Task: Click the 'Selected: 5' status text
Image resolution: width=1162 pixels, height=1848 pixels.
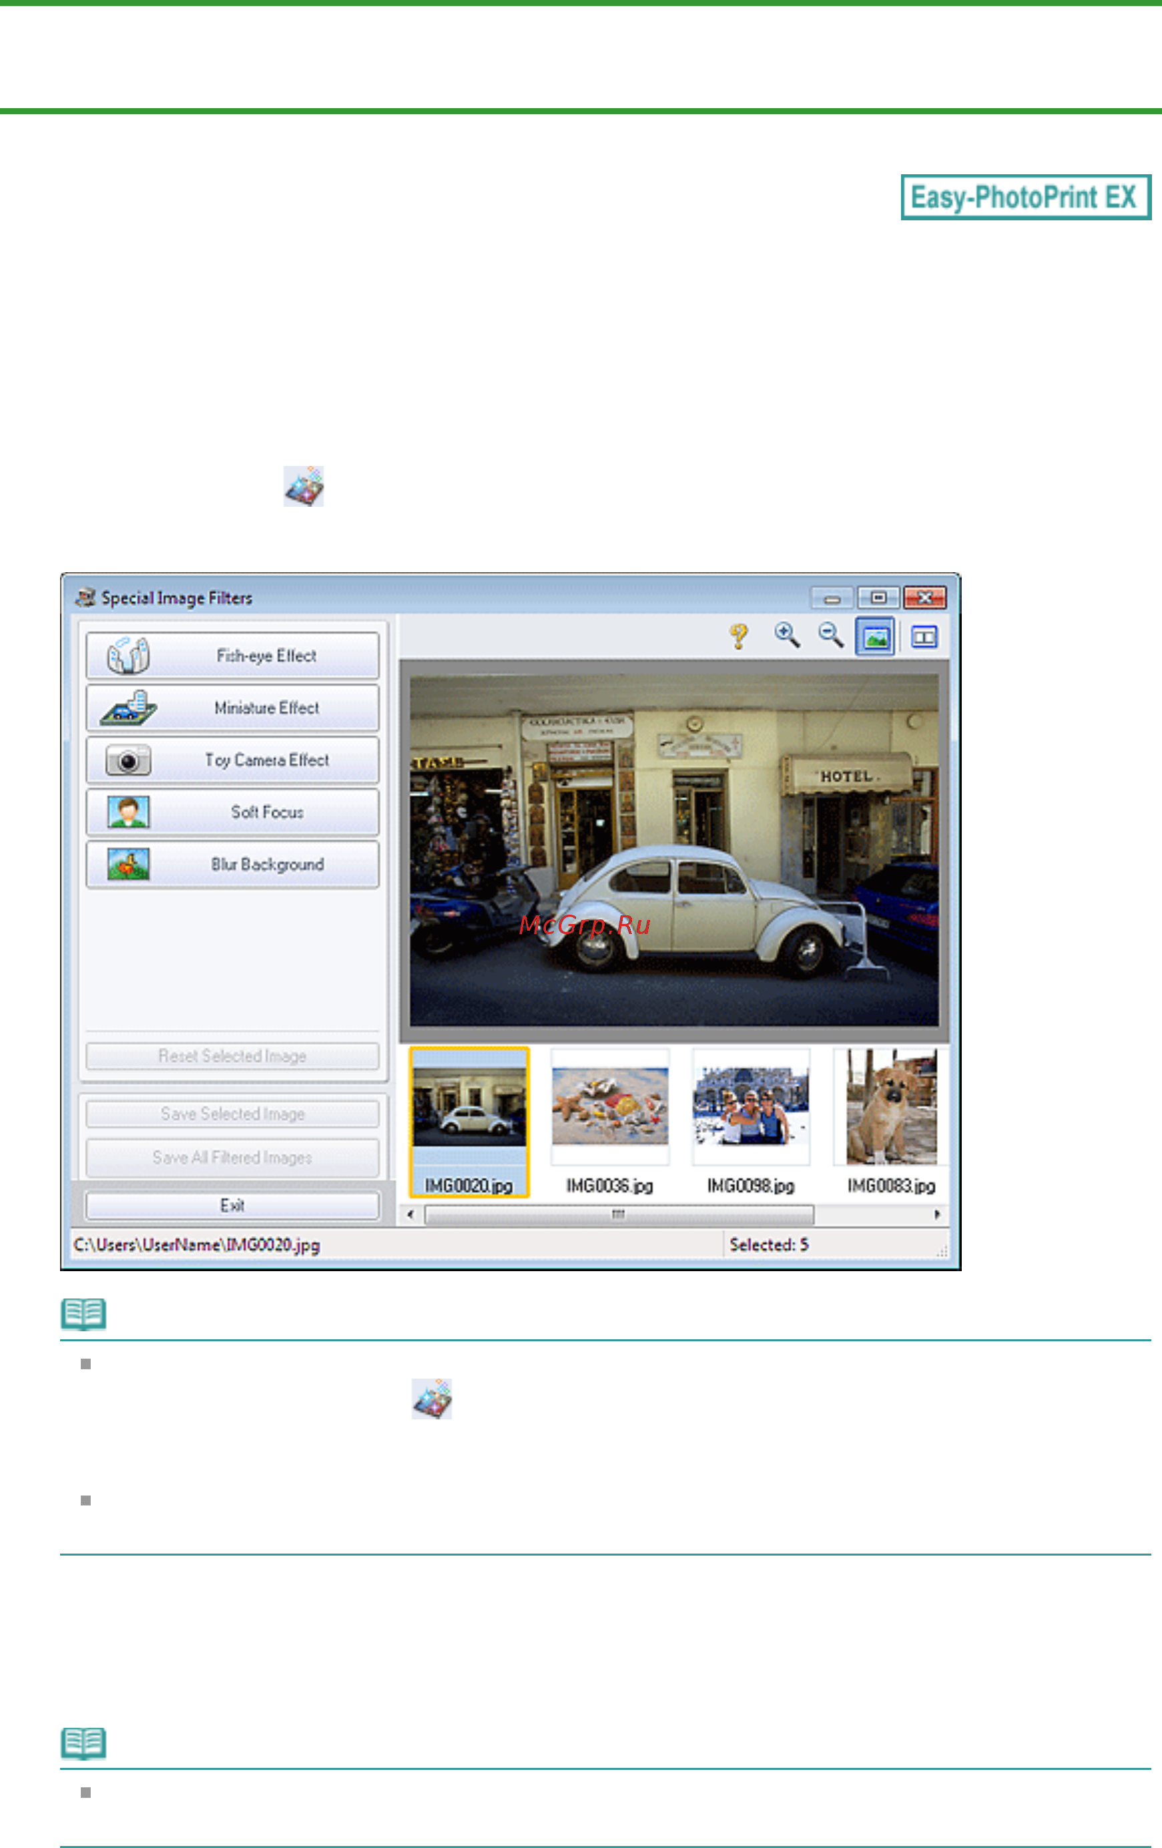Action: 768,1244
